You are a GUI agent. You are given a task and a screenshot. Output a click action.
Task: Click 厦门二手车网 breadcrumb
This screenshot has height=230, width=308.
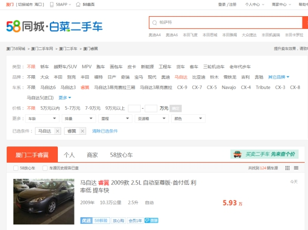(x=42, y=48)
